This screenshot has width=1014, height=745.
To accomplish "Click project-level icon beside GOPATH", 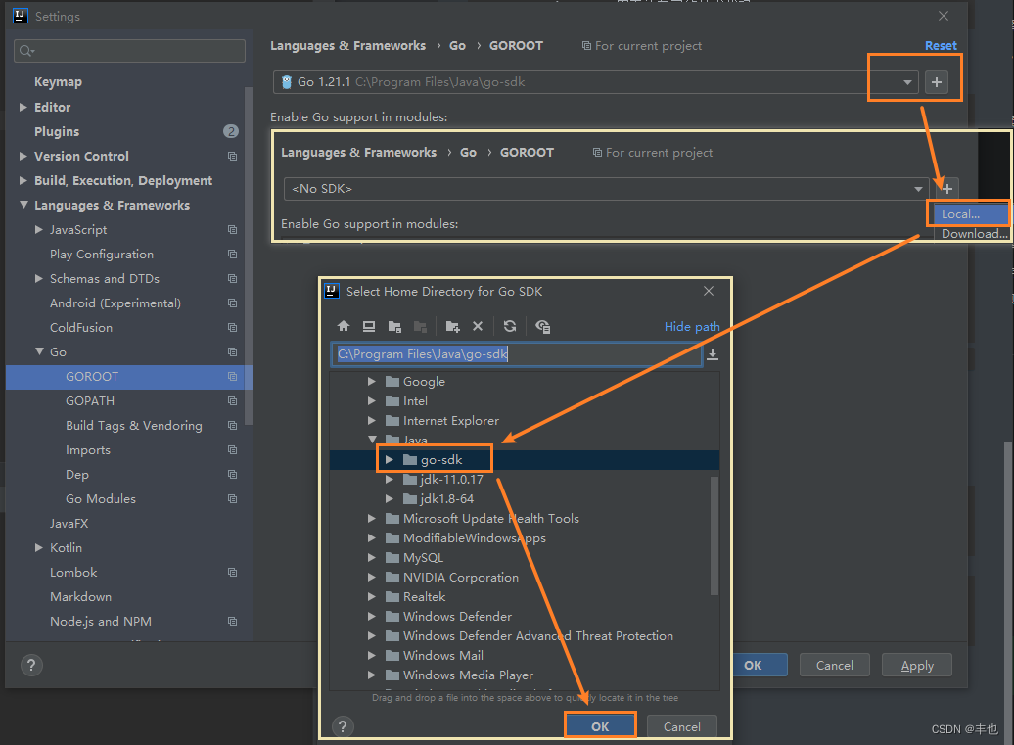I will pyautogui.click(x=232, y=401).
